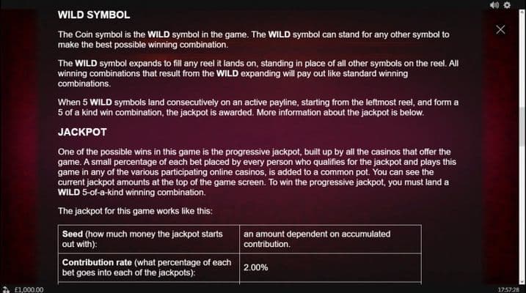Image resolution: width=526 pixels, height=293 pixels.
Task: Mute the game sound via speaker icon
Action: (x=494, y=5)
